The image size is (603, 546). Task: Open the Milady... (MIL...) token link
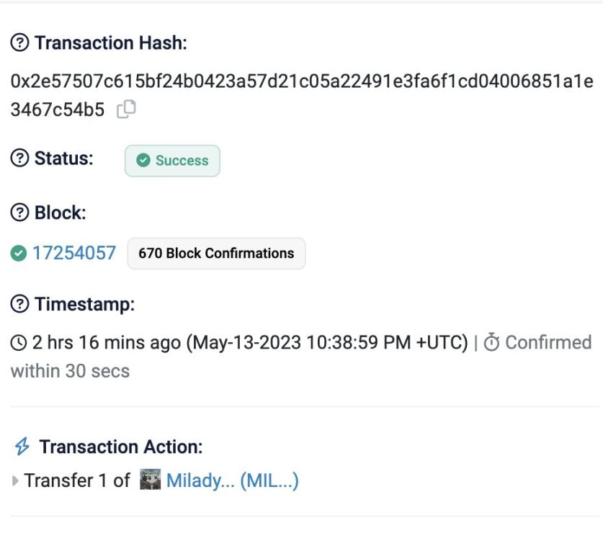(x=232, y=480)
